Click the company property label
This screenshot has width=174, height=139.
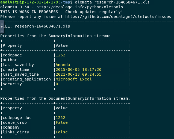click(x=11, y=127)
